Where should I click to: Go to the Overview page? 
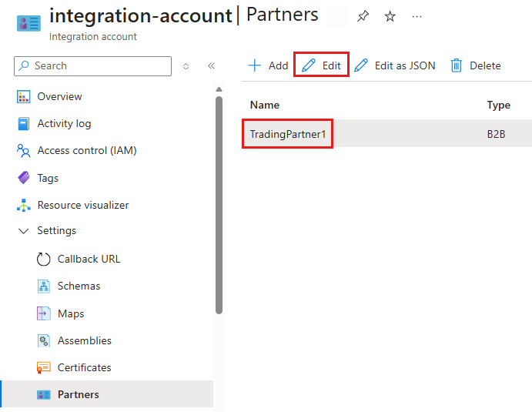click(59, 97)
